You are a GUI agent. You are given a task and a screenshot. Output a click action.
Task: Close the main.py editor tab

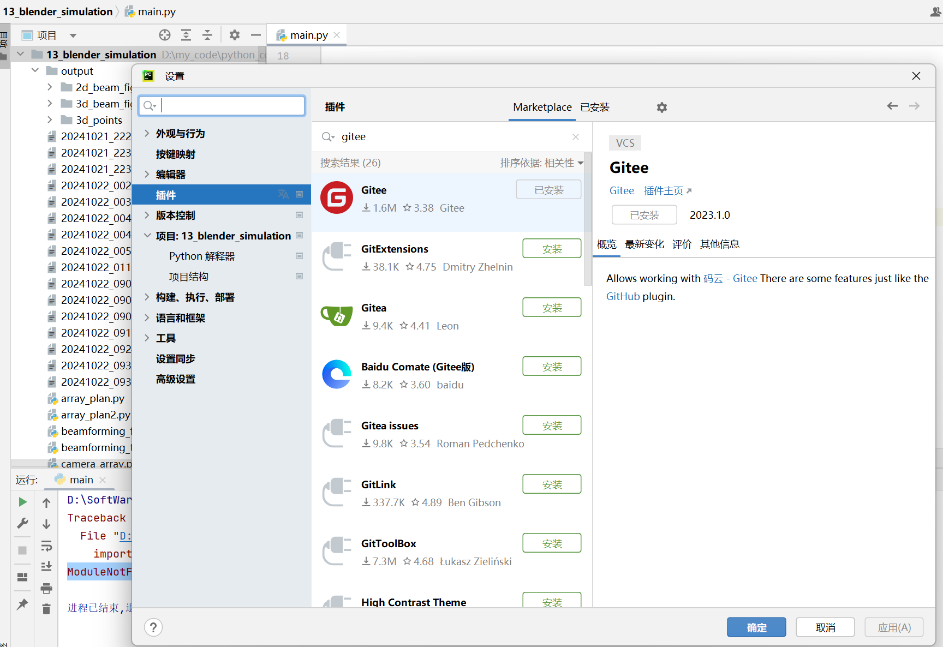pos(337,35)
